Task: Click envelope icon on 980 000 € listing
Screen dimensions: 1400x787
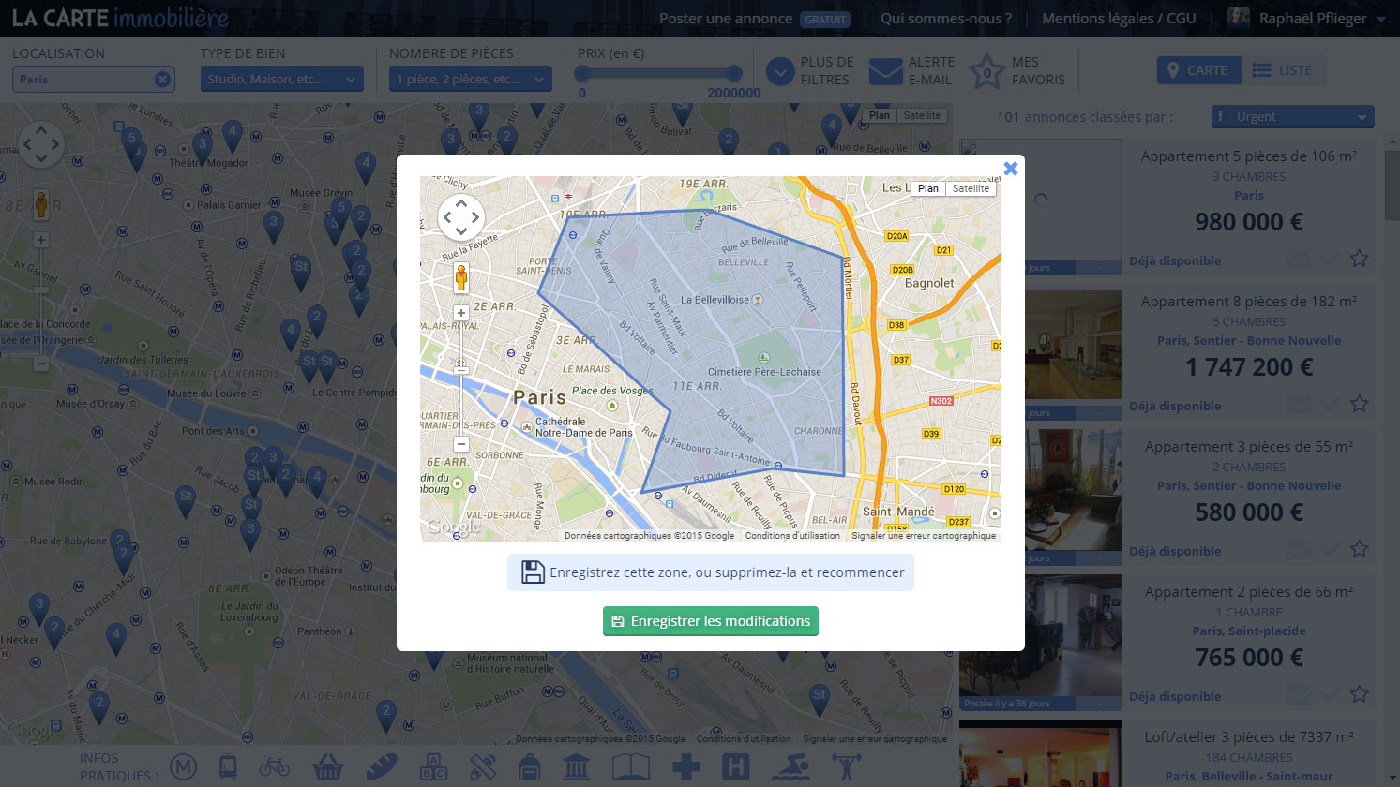Action: click(1298, 260)
